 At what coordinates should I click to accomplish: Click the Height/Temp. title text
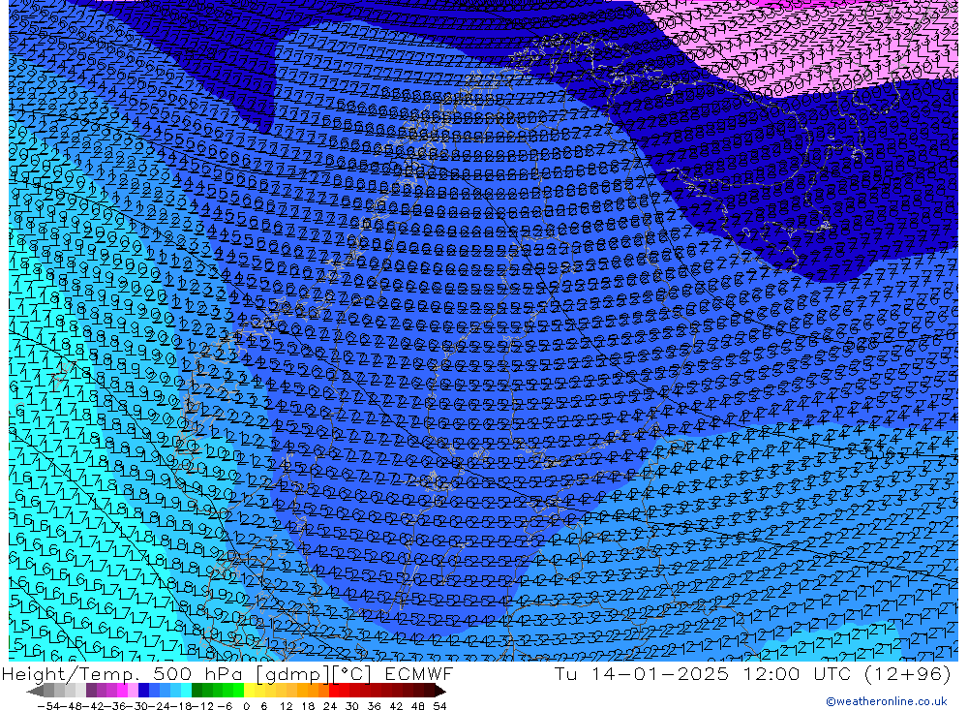[x=73, y=673]
